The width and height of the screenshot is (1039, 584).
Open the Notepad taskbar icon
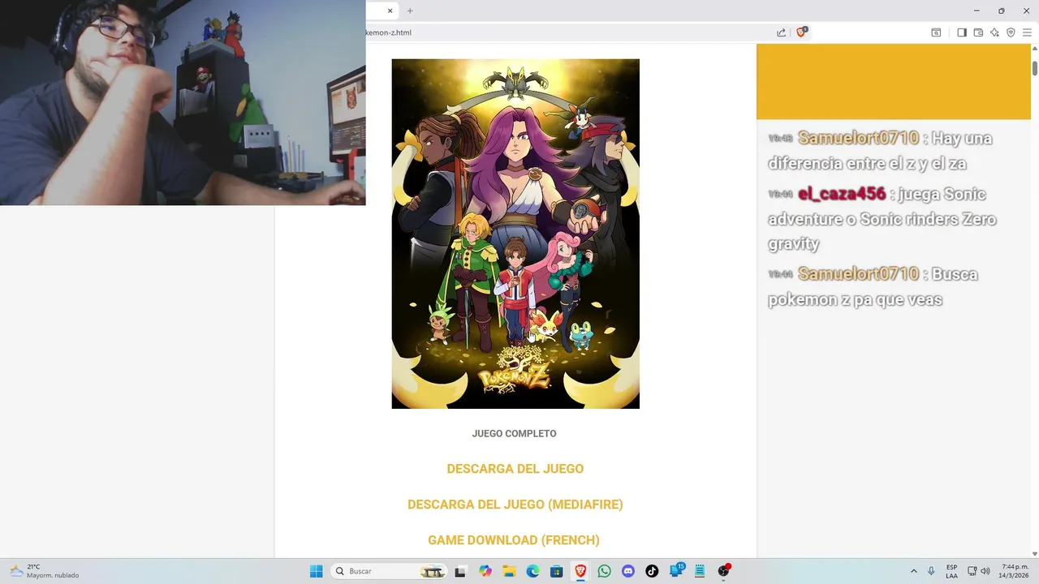pyautogui.click(x=700, y=571)
